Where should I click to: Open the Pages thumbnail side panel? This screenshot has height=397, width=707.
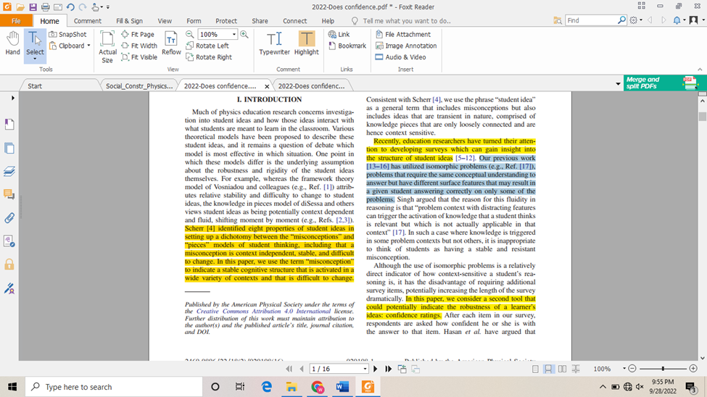[9, 148]
